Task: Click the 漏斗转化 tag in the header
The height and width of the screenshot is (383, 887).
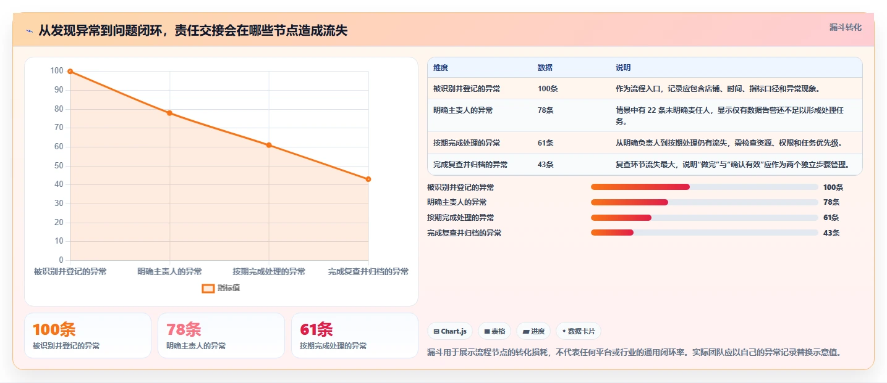Action: (x=845, y=27)
